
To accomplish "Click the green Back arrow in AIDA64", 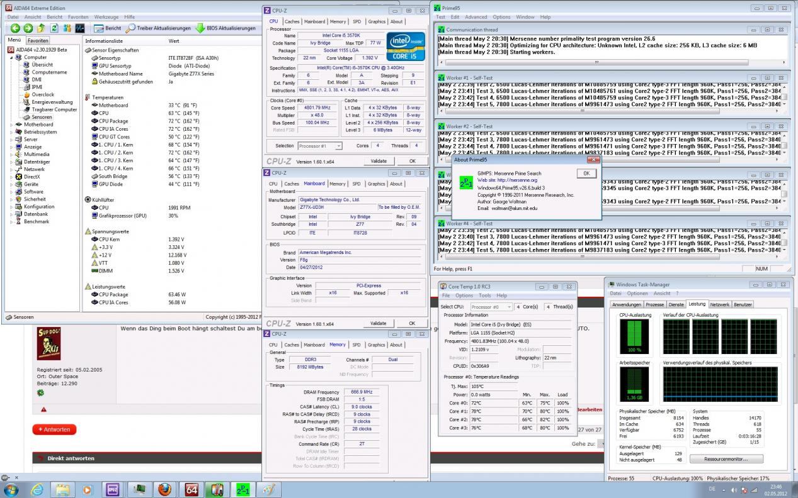I will click(x=15, y=28).
